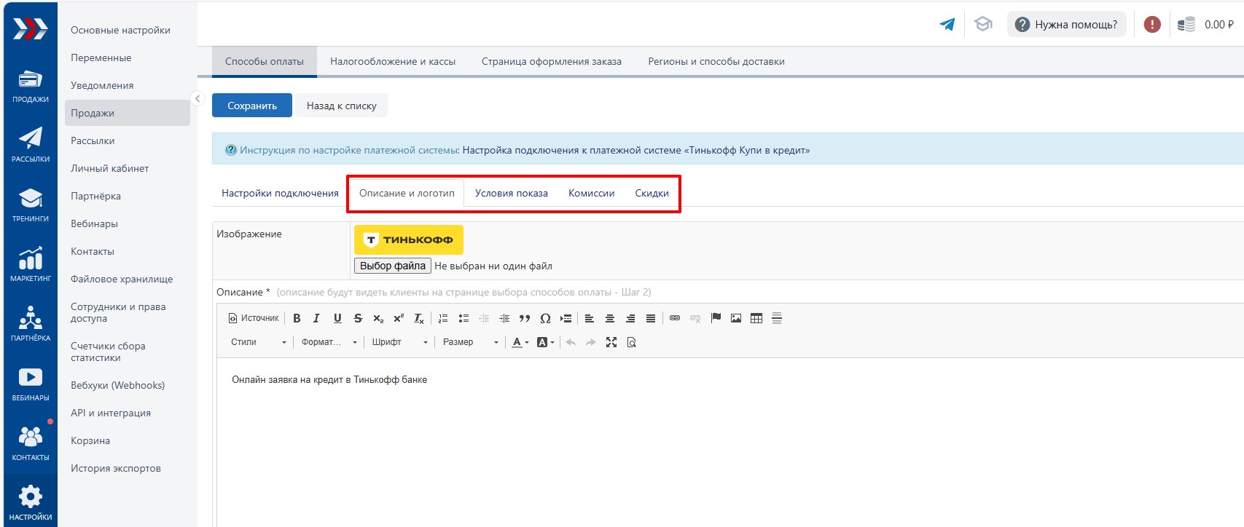Insert special character Omega
Screen dimensions: 1244x527
545,318
